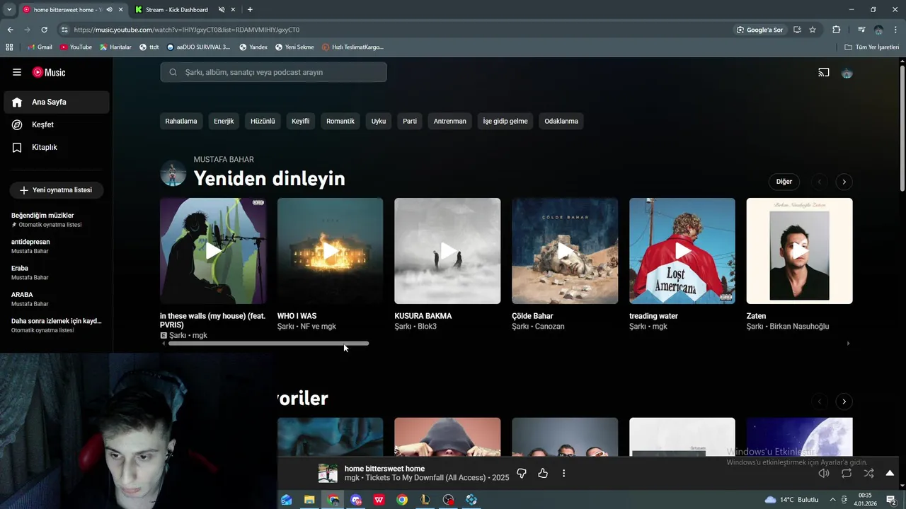The height and width of the screenshot is (509, 906).
Task: Open the Blok3 artist link
Action: 428,327
